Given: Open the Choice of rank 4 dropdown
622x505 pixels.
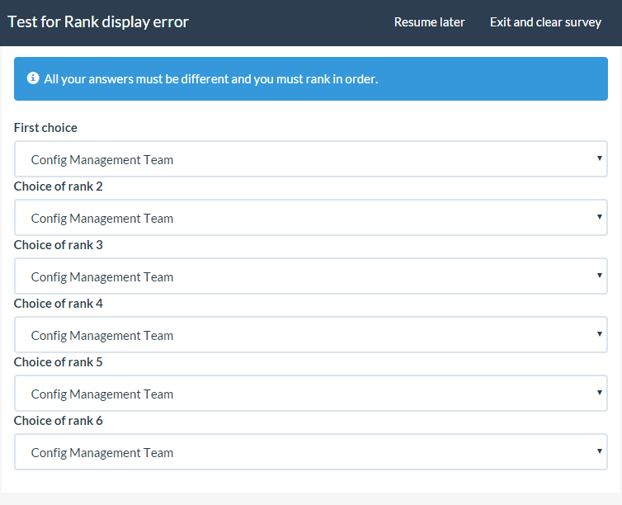Looking at the screenshot, I should 310,335.
